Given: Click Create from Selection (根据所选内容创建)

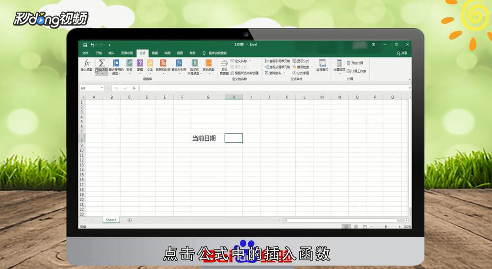Looking at the screenshot, I should click(244, 73).
